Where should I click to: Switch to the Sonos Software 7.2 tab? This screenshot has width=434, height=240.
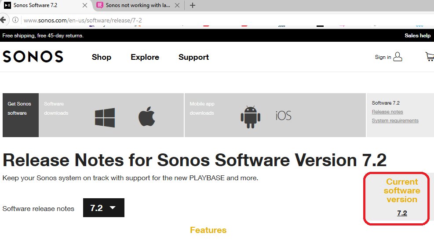[40, 5]
